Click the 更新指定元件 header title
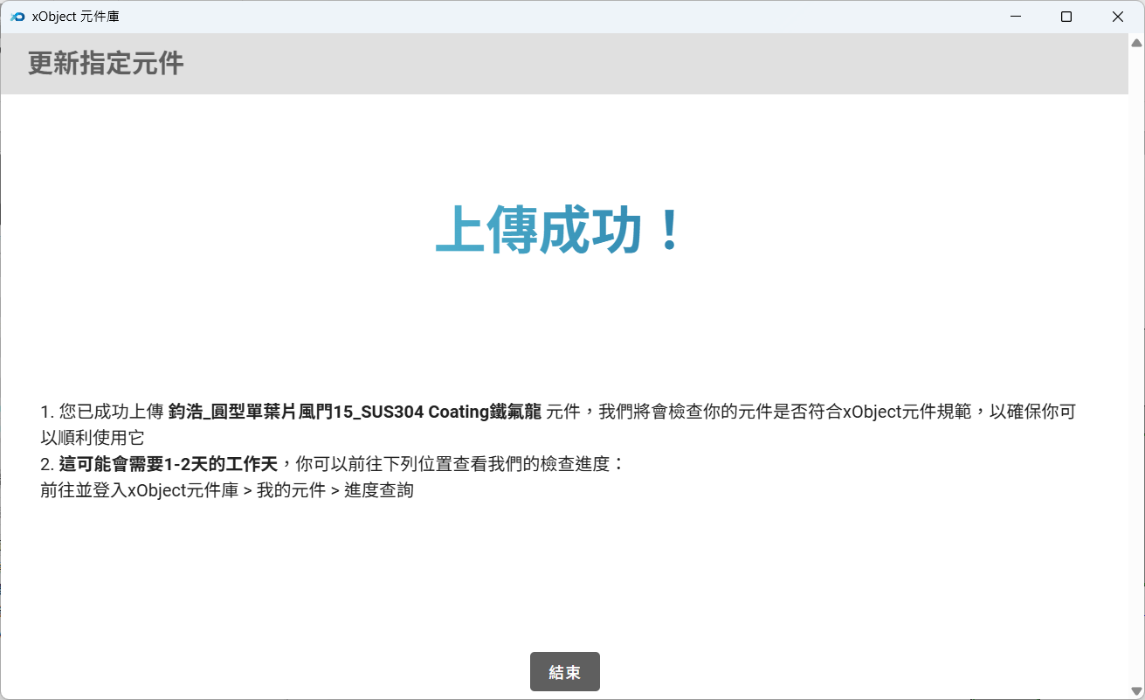The image size is (1145, 700). point(106,64)
